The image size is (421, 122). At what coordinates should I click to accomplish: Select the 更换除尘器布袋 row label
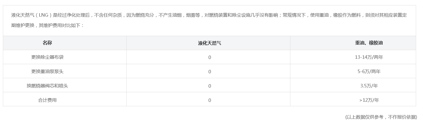[47, 57]
